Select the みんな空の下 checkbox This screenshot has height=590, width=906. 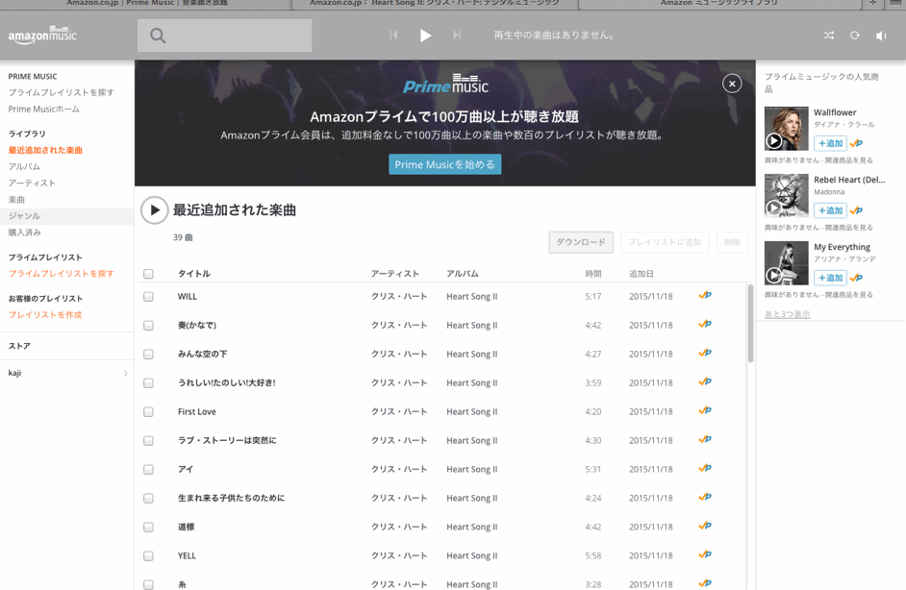click(x=148, y=355)
